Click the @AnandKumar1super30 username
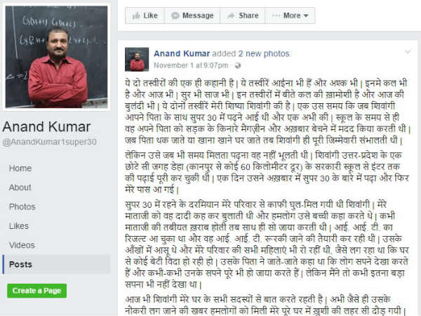The image size is (421, 316). (x=49, y=142)
